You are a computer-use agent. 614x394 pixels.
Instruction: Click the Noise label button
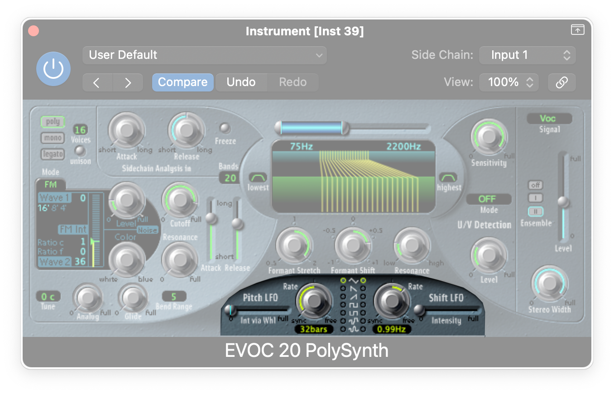148,230
